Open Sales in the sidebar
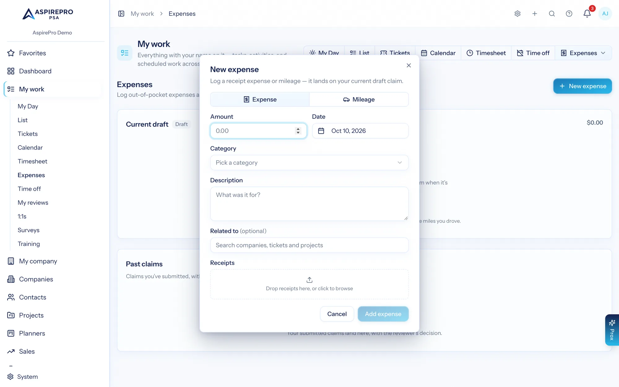 coord(53,351)
